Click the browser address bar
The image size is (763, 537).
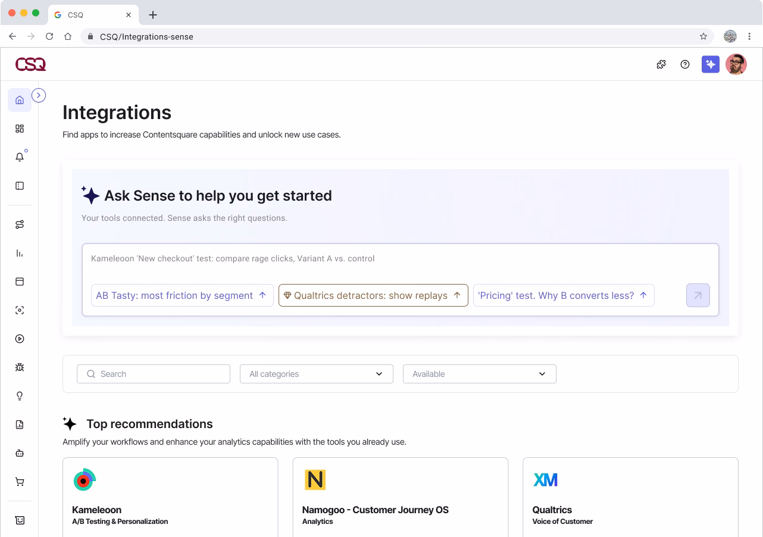pos(397,36)
